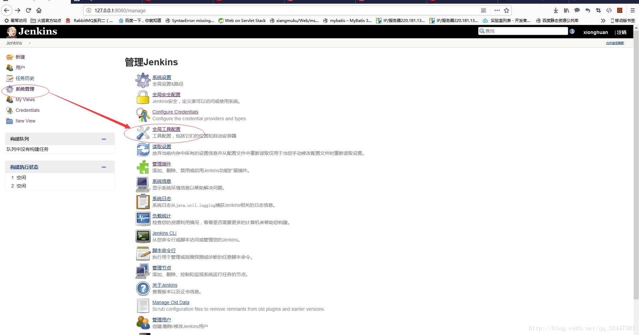Open 新建 in the sidebar
Viewport: 639px width, 335px height.
[x=20, y=57]
